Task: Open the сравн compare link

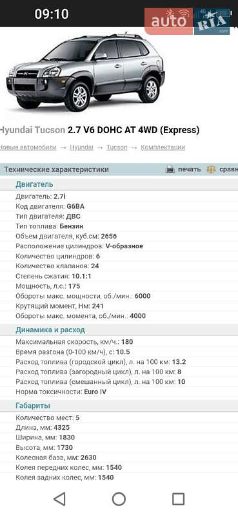Action: 228,169
